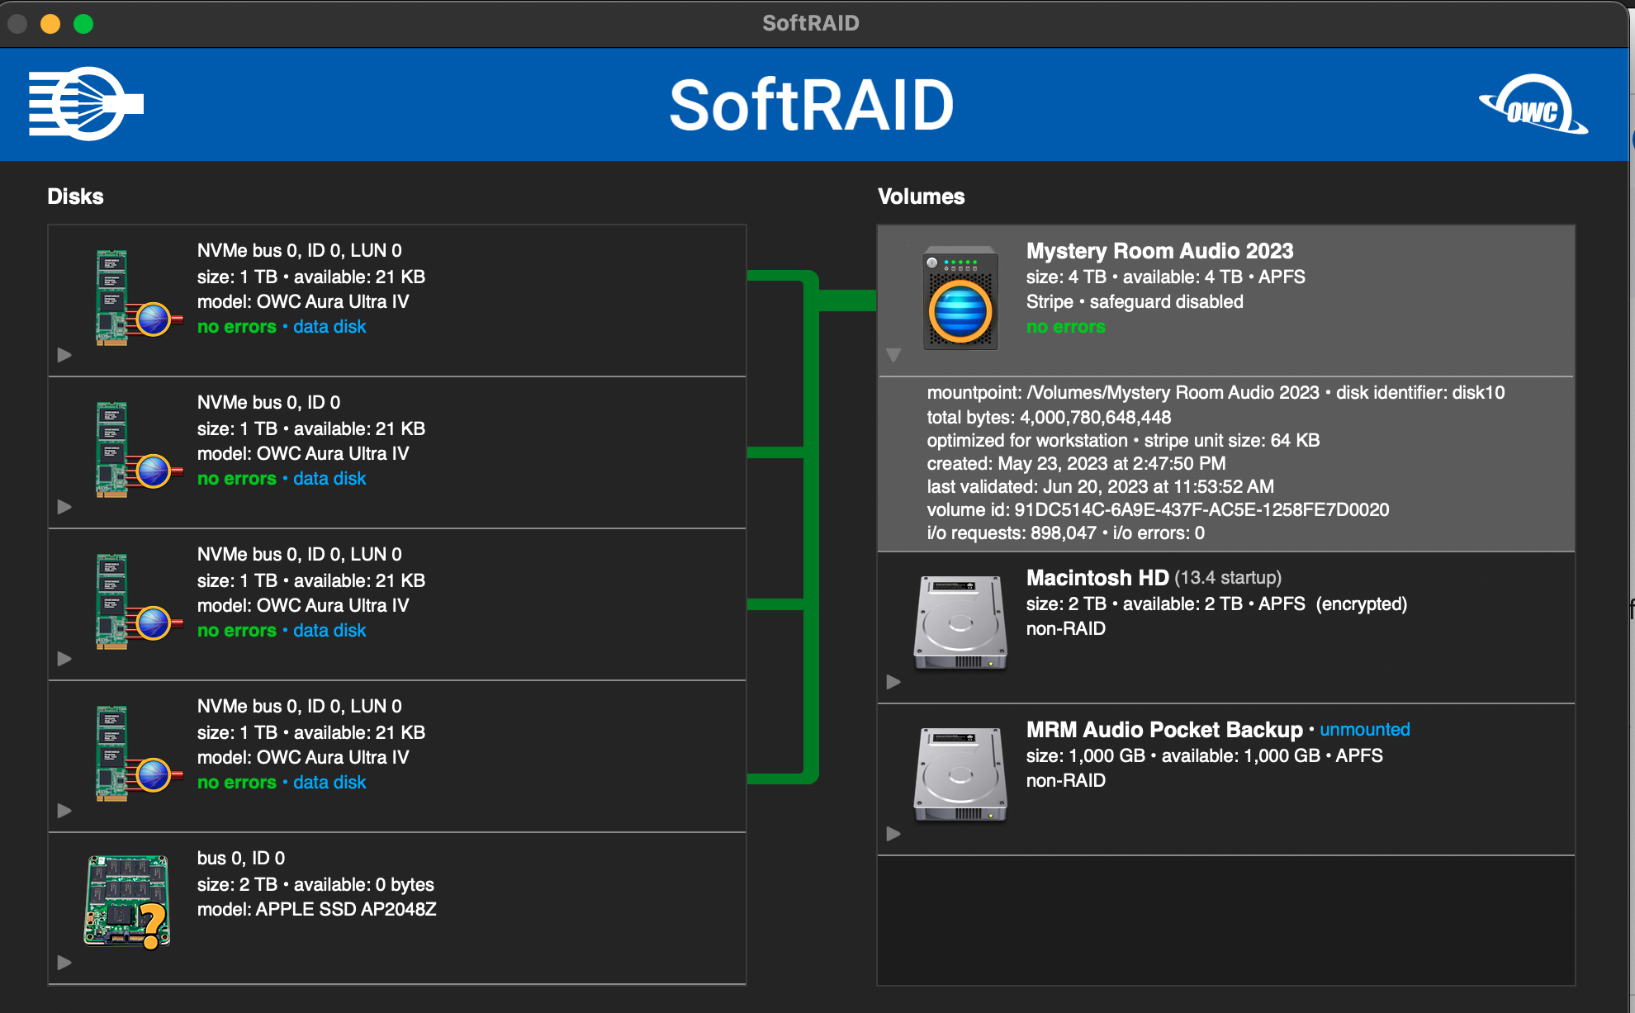Image resolution: width=1635 pixels, height=1013 pixels.
Task: Click the Macintosh HD drive icon
Action: (x=960, y=622)
